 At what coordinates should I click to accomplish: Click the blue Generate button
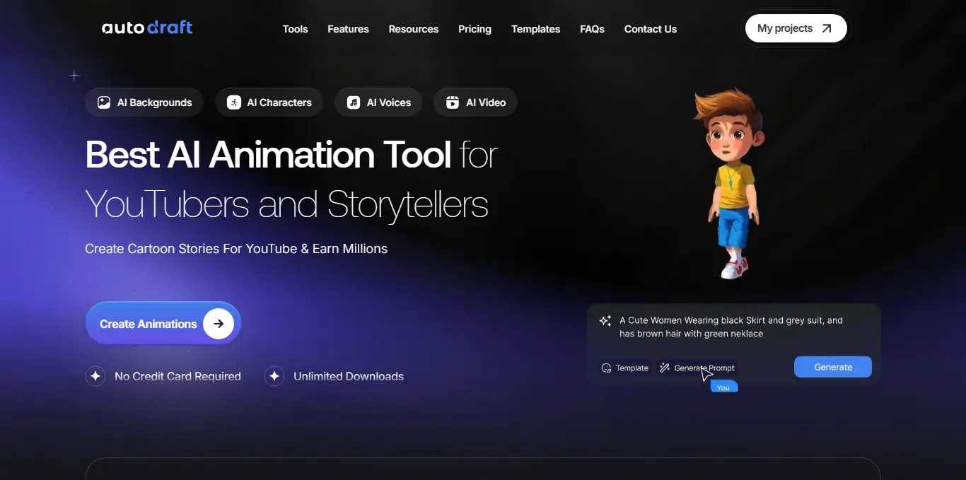833,367
